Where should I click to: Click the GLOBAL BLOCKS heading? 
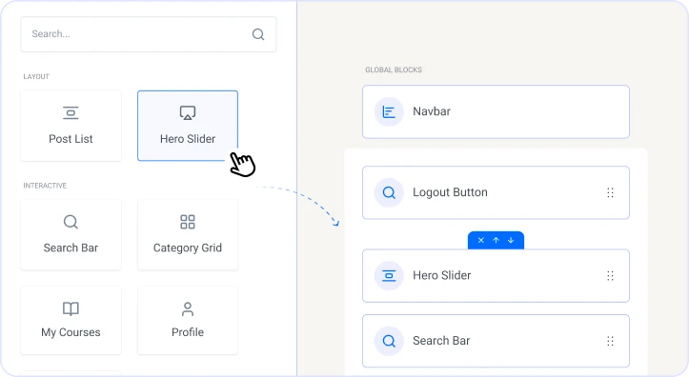pos(394,69)
